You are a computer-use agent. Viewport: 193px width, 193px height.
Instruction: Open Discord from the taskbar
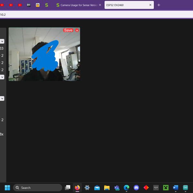click(x=136, y=188)
